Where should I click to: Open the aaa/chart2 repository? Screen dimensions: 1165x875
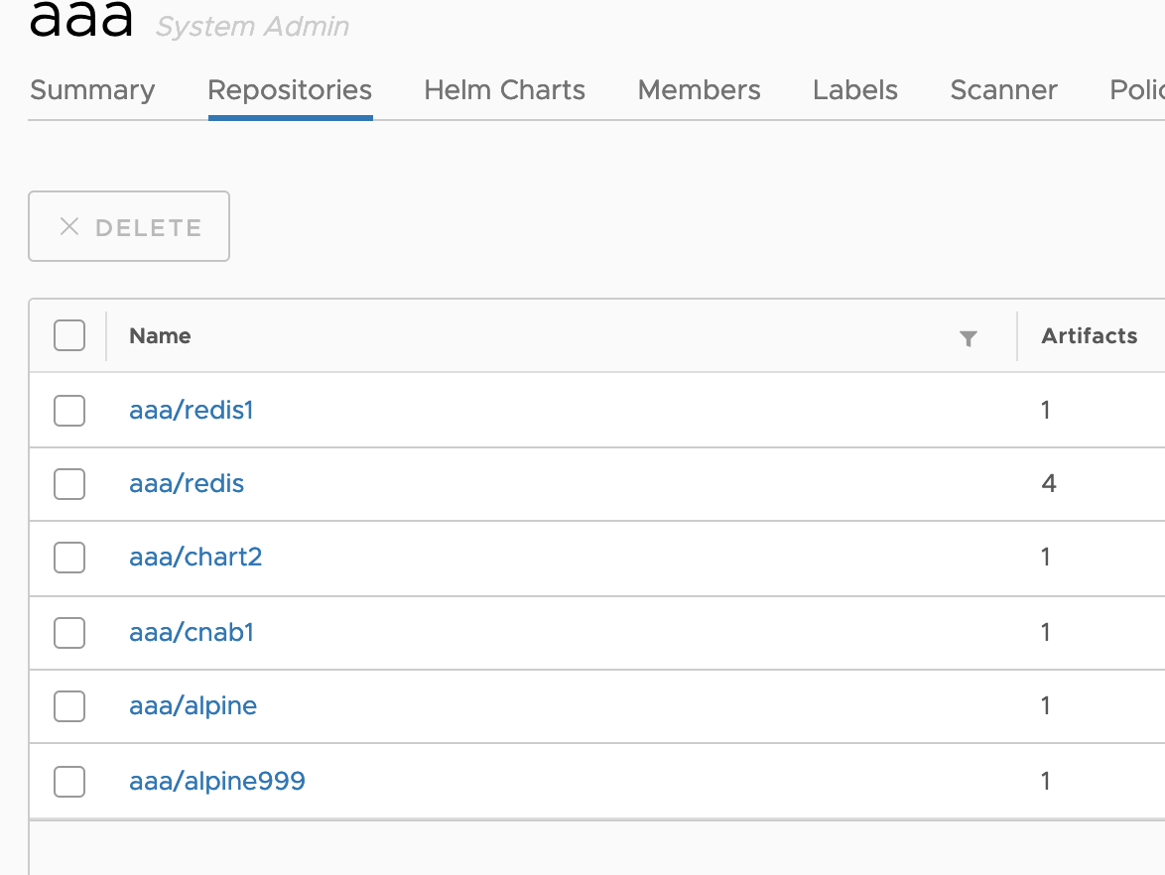(x=194, y=558)
